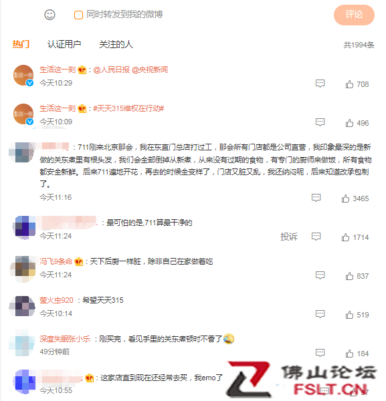Tick 同时转发到我的微博 checkbox

click(78, 15)
